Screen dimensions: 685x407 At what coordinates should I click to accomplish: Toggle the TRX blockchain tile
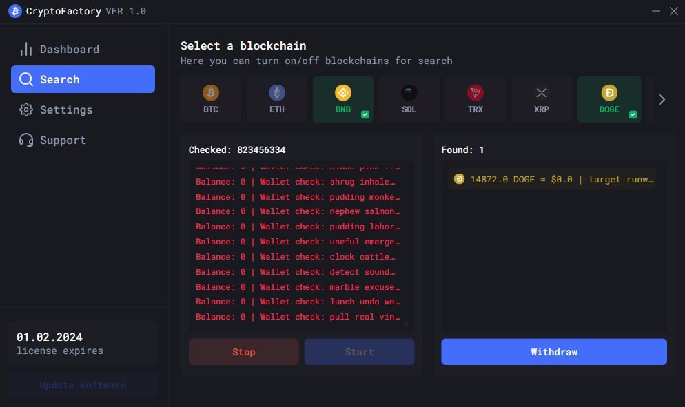click(x=476, y=99)
